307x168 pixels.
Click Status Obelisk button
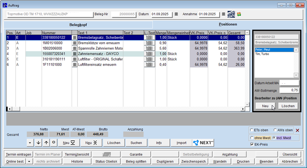coord(106,162)
